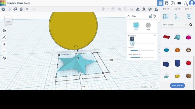
Task: Click the FRONT view cube
Action: coord(9,21)
